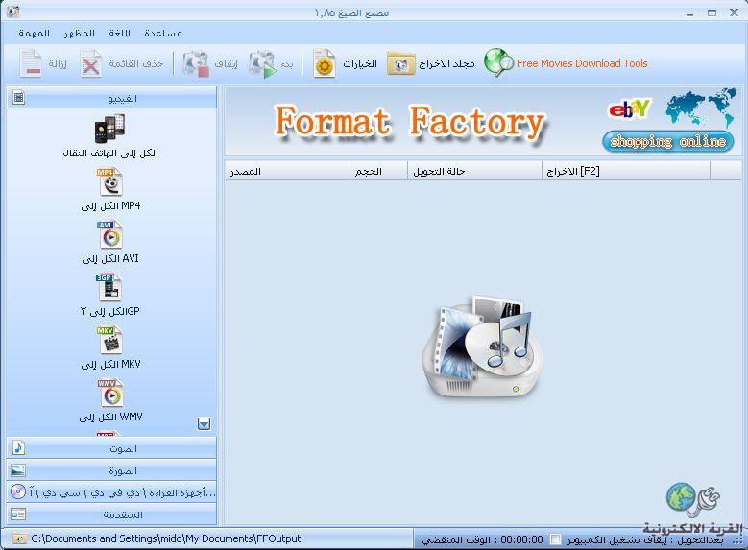Click the Format Factory app icon in title bar
This screenshot has width=748, height=550.
coord(13,12)
